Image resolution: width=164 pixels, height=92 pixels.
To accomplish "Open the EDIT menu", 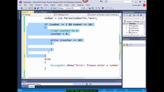I will pos(26,5).
